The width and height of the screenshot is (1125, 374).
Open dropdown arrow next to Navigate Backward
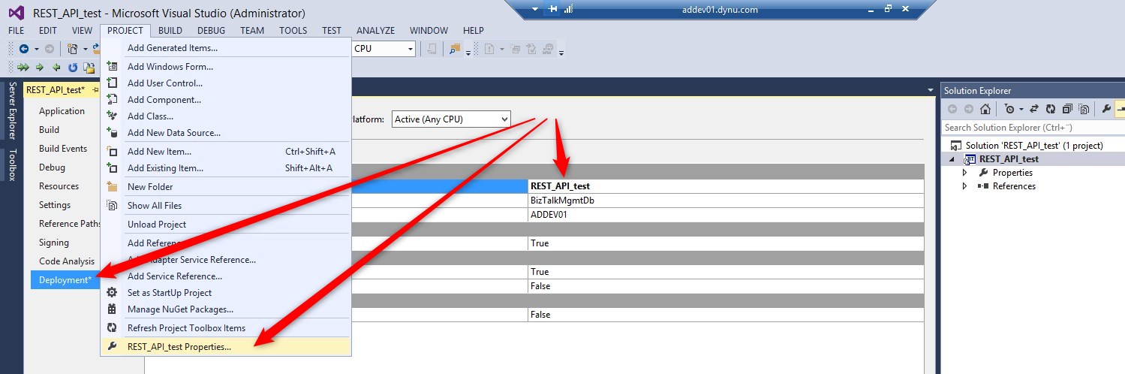36,49
